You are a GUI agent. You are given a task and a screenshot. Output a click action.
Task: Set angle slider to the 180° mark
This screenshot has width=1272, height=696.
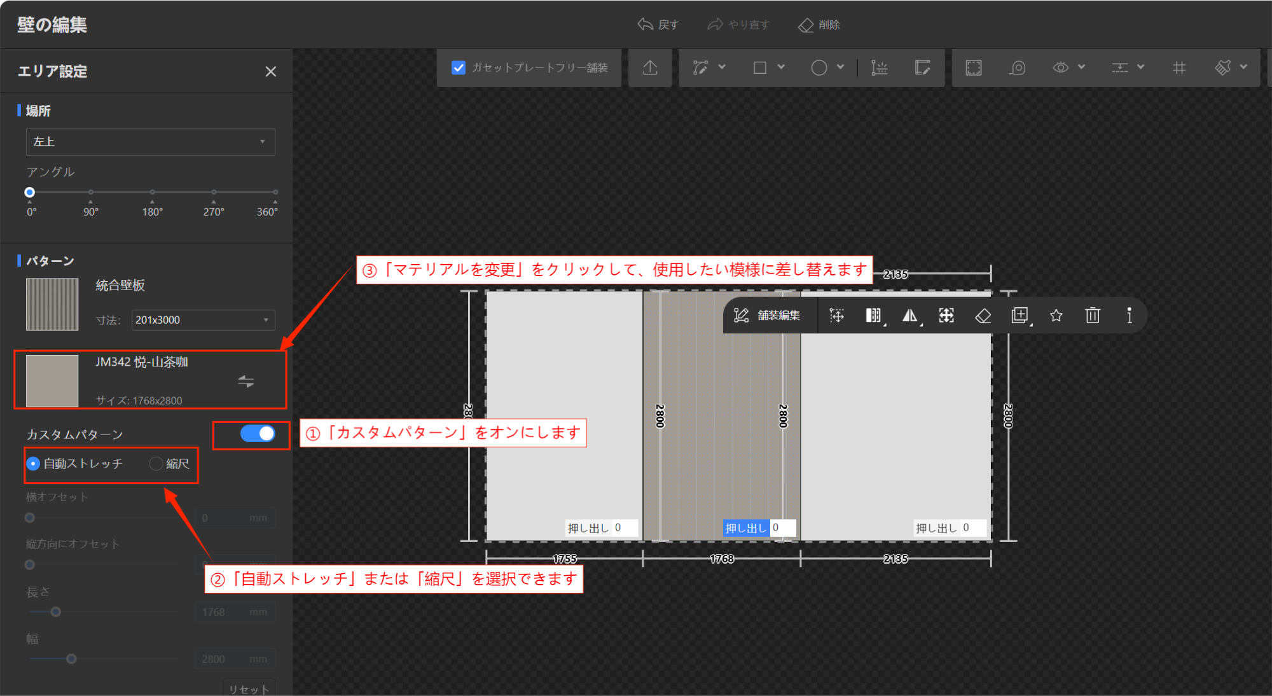152,192
